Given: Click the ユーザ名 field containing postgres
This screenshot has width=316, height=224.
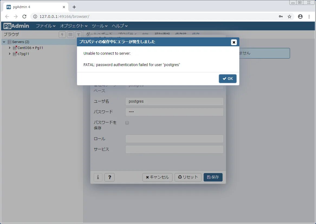Looking at the screenshot, I should 174,101.
